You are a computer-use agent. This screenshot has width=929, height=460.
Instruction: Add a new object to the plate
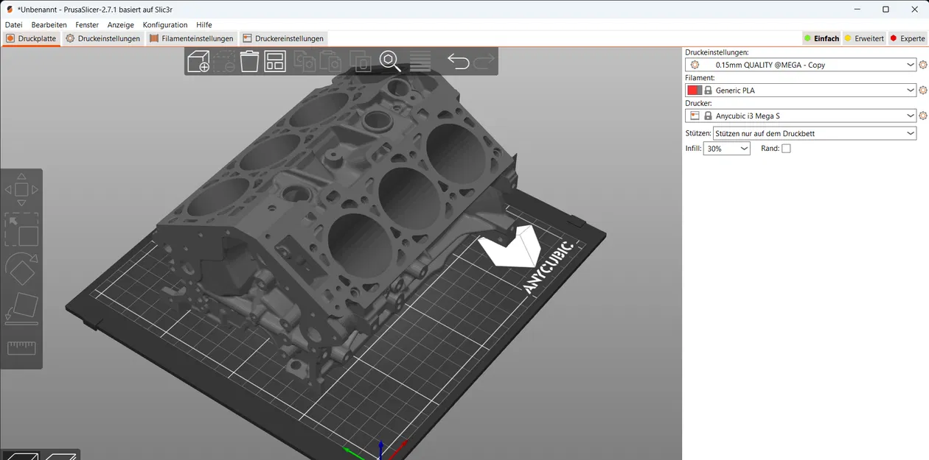pyautogui.click(x=198, y=62)
